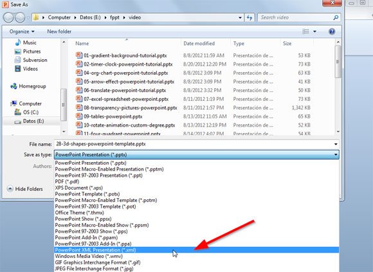
Task: Click icon of 08-transparency-pictures-powerpoint.pptx
Action: click(x=78, y=107)
